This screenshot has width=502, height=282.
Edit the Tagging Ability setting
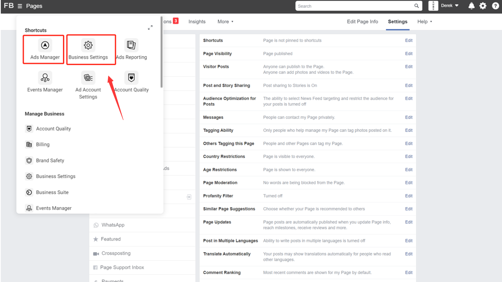409,130
